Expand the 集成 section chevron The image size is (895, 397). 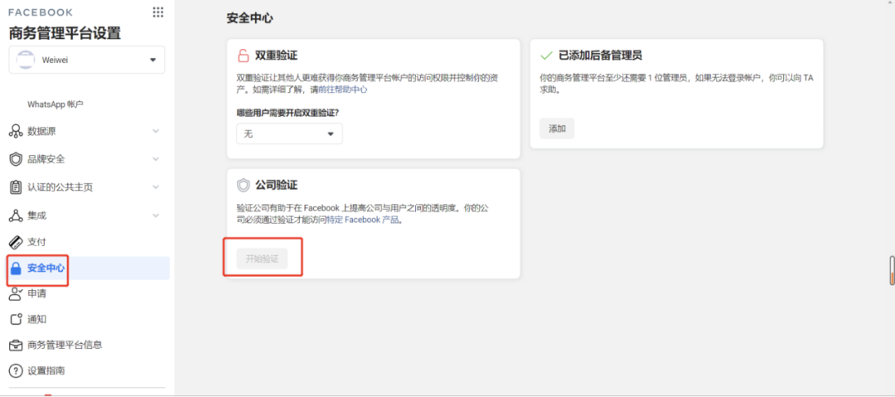(156, 215)
